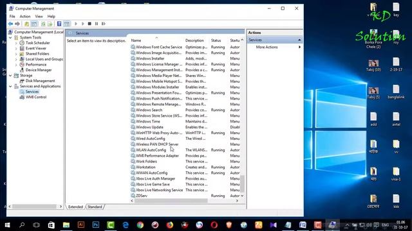Select Computer Management (Local) root node
The width and height of the screenshot is (412, 231).
tap(39, 32)
